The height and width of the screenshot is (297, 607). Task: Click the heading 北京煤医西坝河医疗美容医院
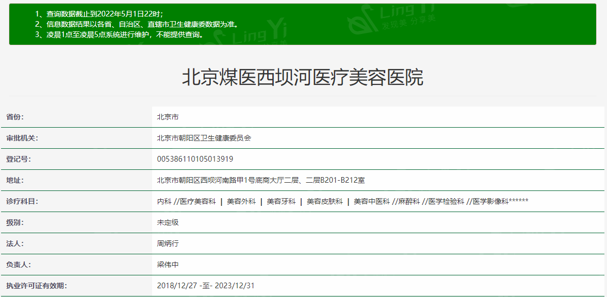pyautogui.click(x=303, y=78)
